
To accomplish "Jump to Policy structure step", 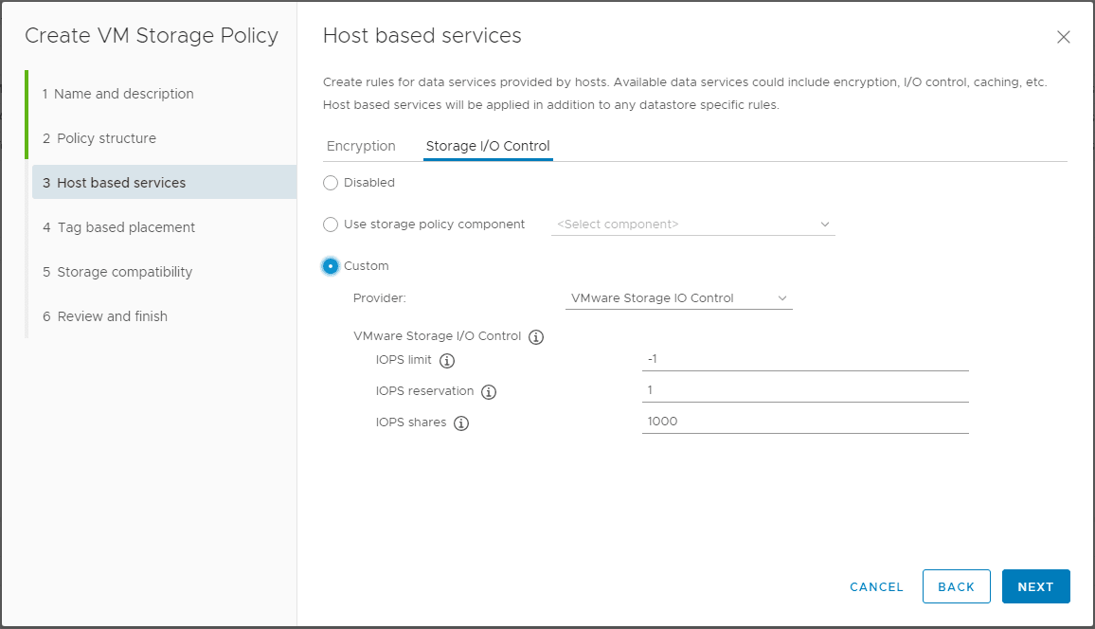I will pos(106,138).
